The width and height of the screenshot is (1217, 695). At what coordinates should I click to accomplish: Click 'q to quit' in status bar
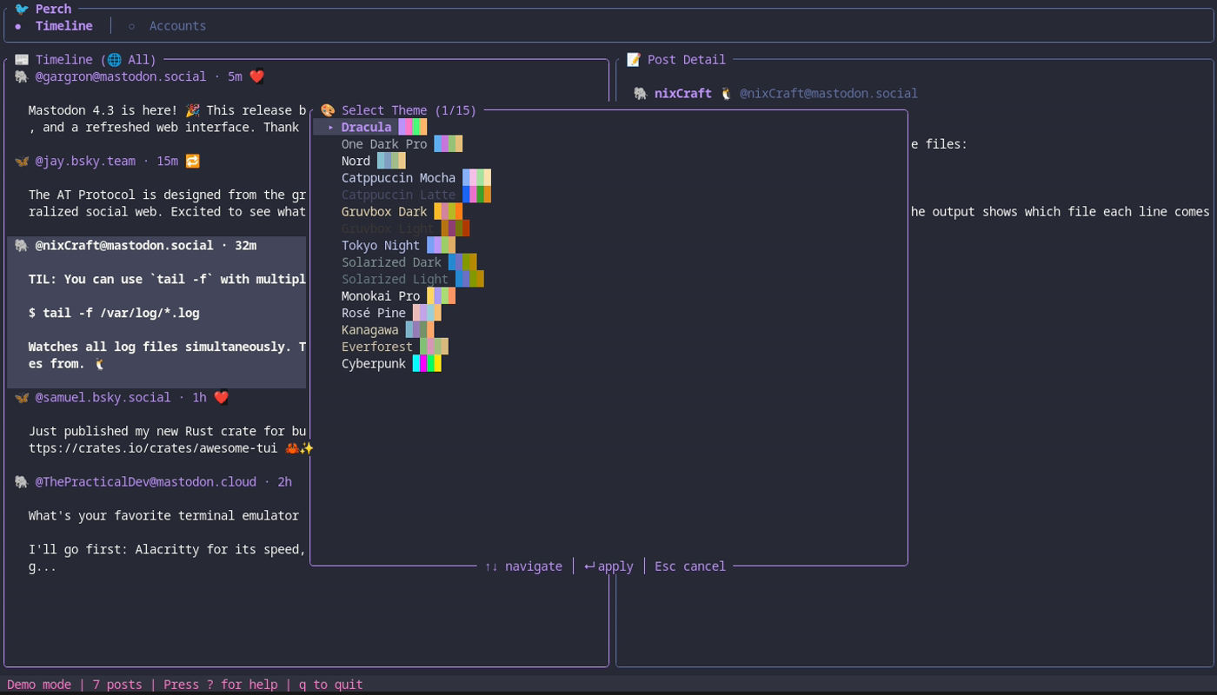[x=331, y=685]
